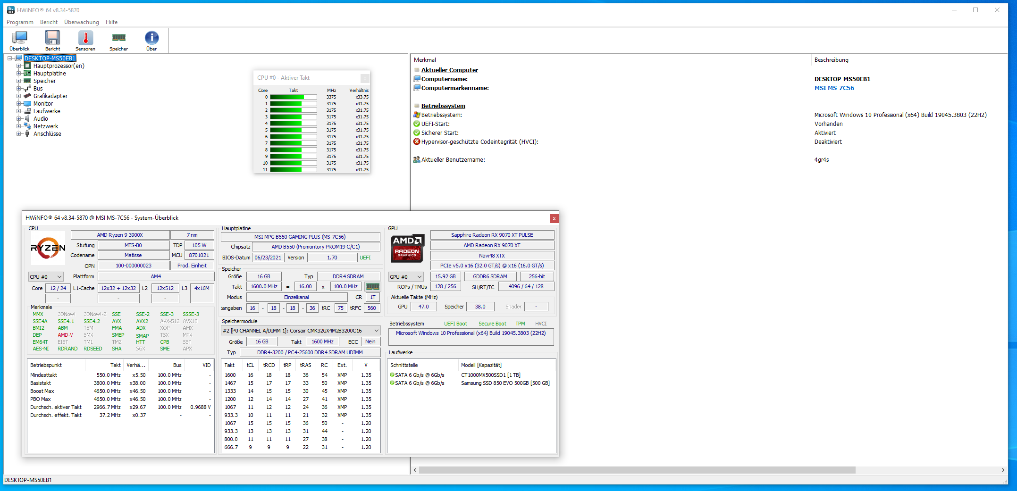This screenshot has height=491, width=1017.
Task: Open the Überwachung menu
Action: pyautogui.click(x=82, y=22)
